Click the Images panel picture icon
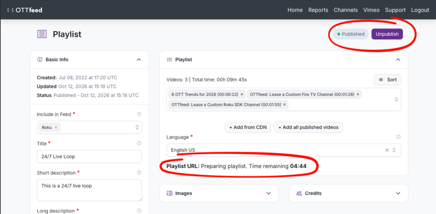Image resolution: width=436 pixels, height=214 pixels. [x=169, y=193]
